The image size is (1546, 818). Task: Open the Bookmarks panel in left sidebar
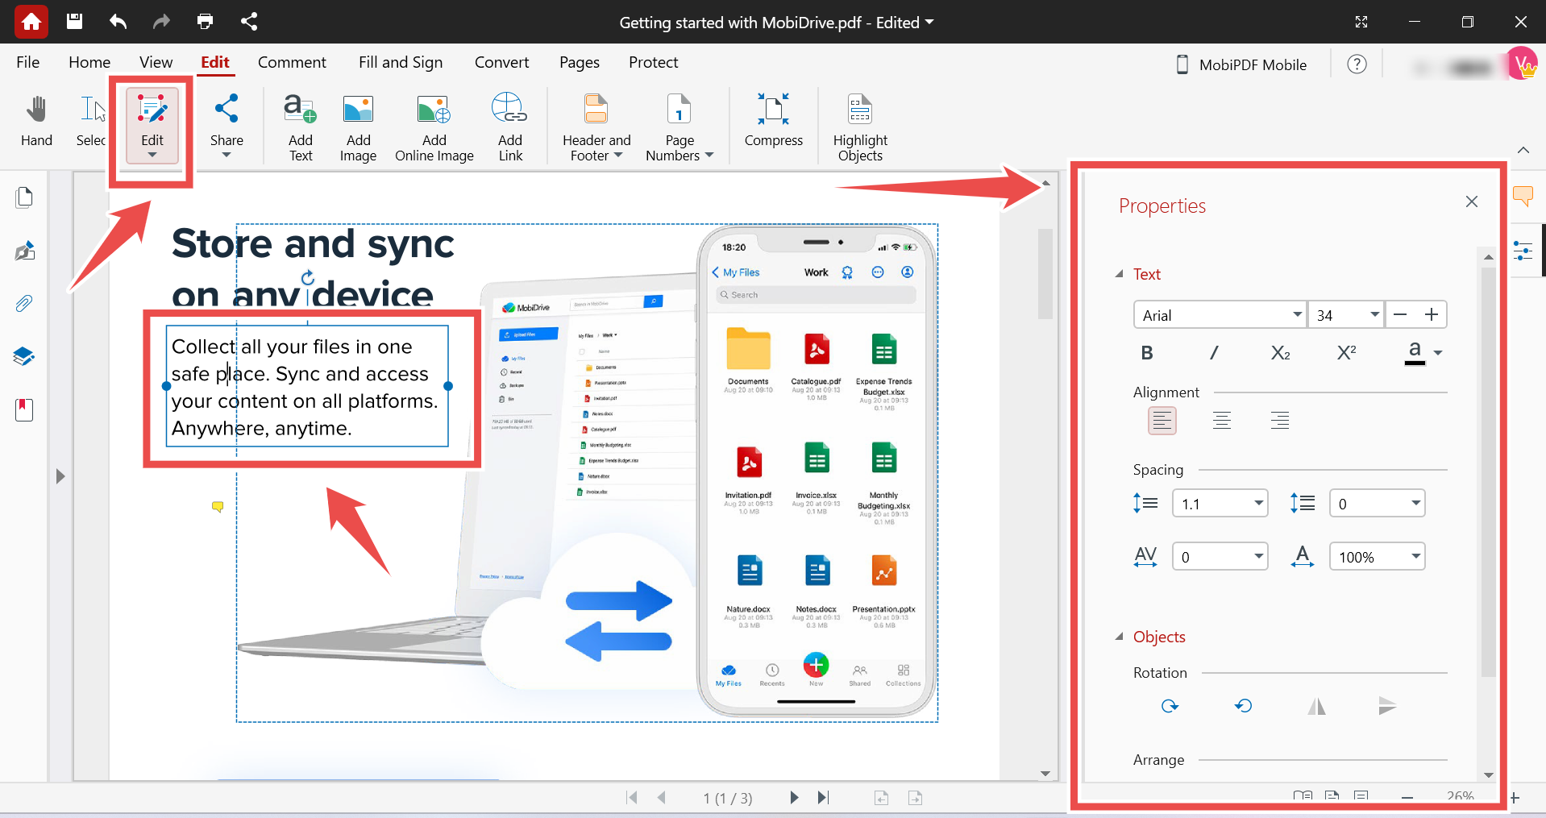coord(24,409)
